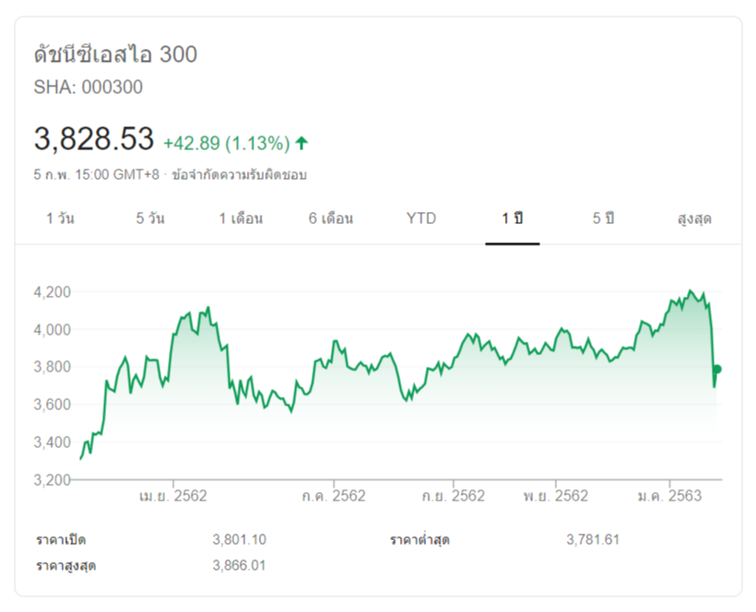This screenshot has height=612, width=756.
Task: Click the +42.89 (1.13%) change value
Action: pyautogui.click(x=227, y=143)
